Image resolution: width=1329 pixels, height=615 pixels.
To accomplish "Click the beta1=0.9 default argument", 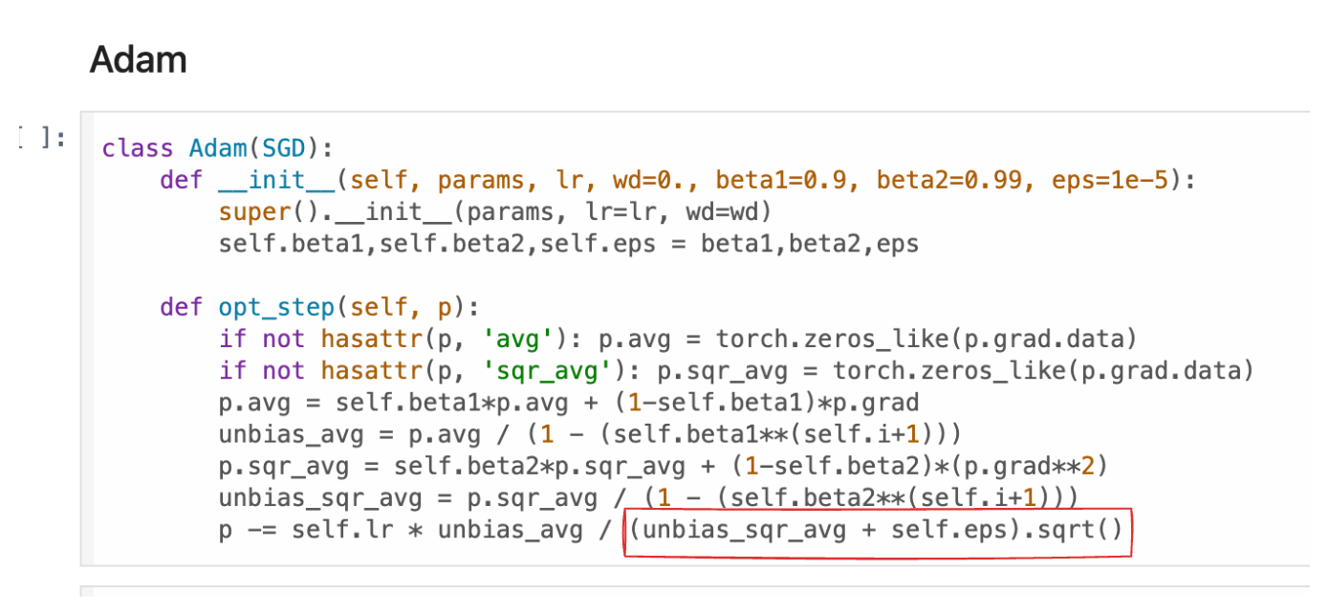I will (788, 180).
